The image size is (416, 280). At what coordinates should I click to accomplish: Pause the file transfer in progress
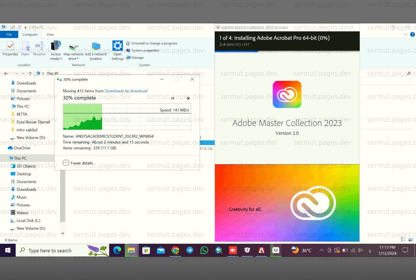[173, 98]
